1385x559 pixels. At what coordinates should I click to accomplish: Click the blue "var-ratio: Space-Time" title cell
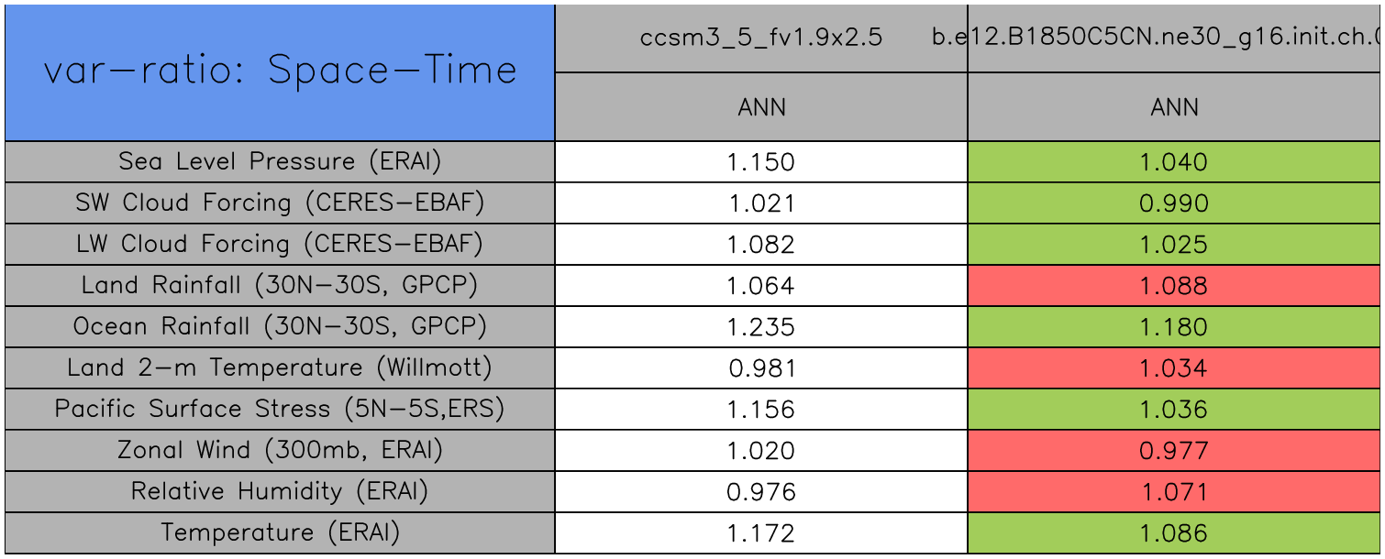(280, 71)
